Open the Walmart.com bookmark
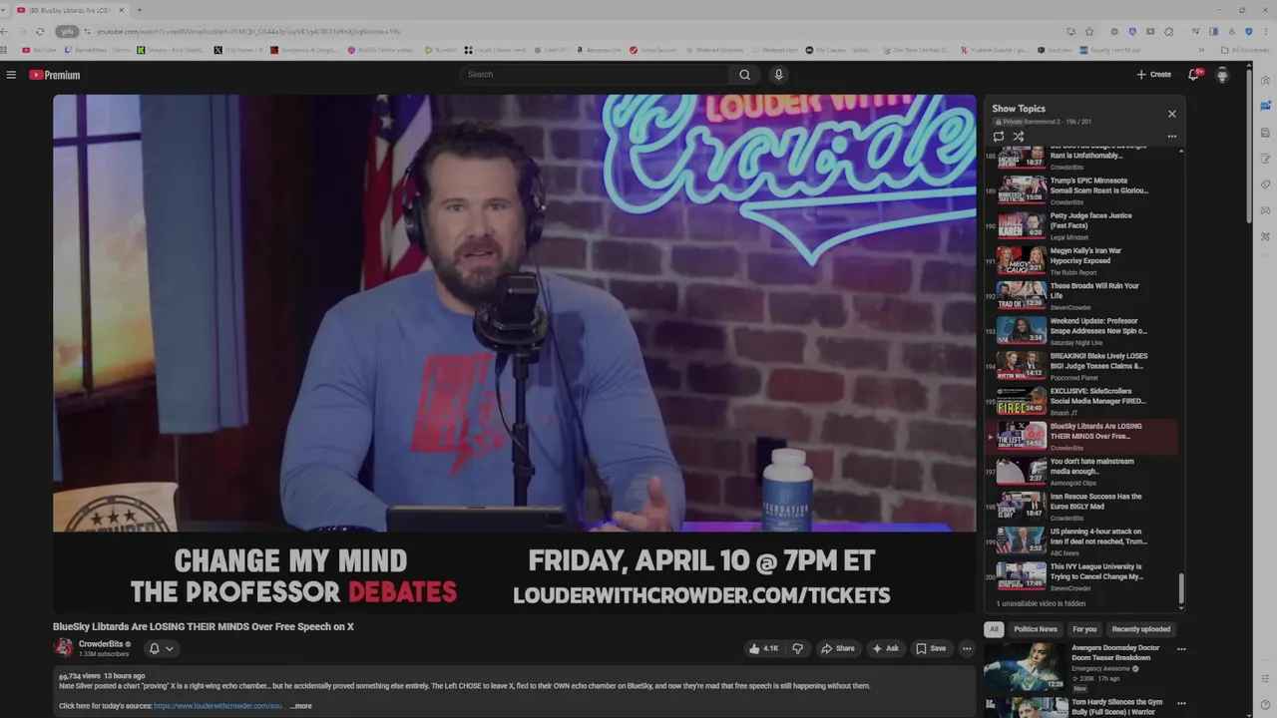Viewport: 1277px width, 718px height. pos(775,50)
